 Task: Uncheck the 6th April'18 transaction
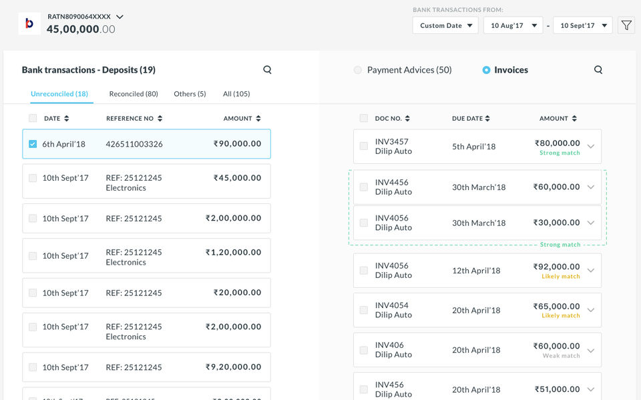coord(33,144)
